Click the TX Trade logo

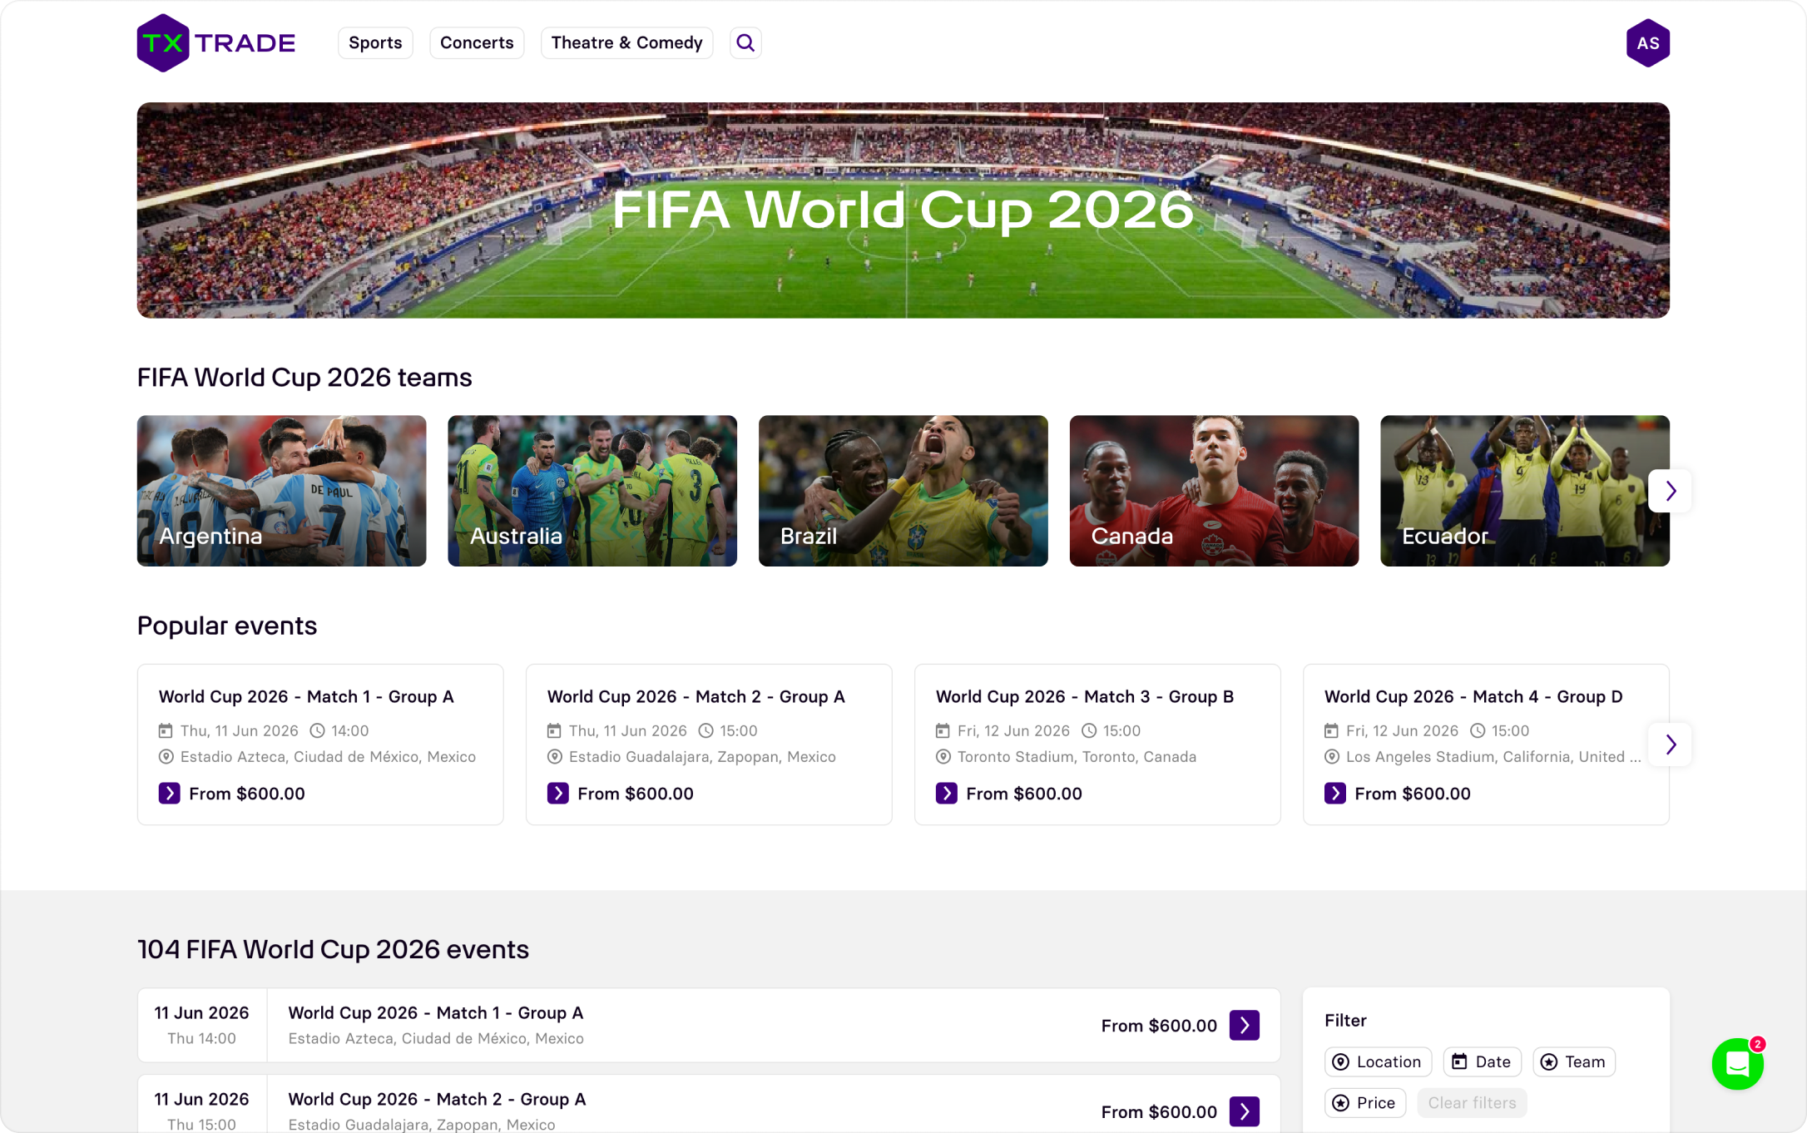(216, 42)
